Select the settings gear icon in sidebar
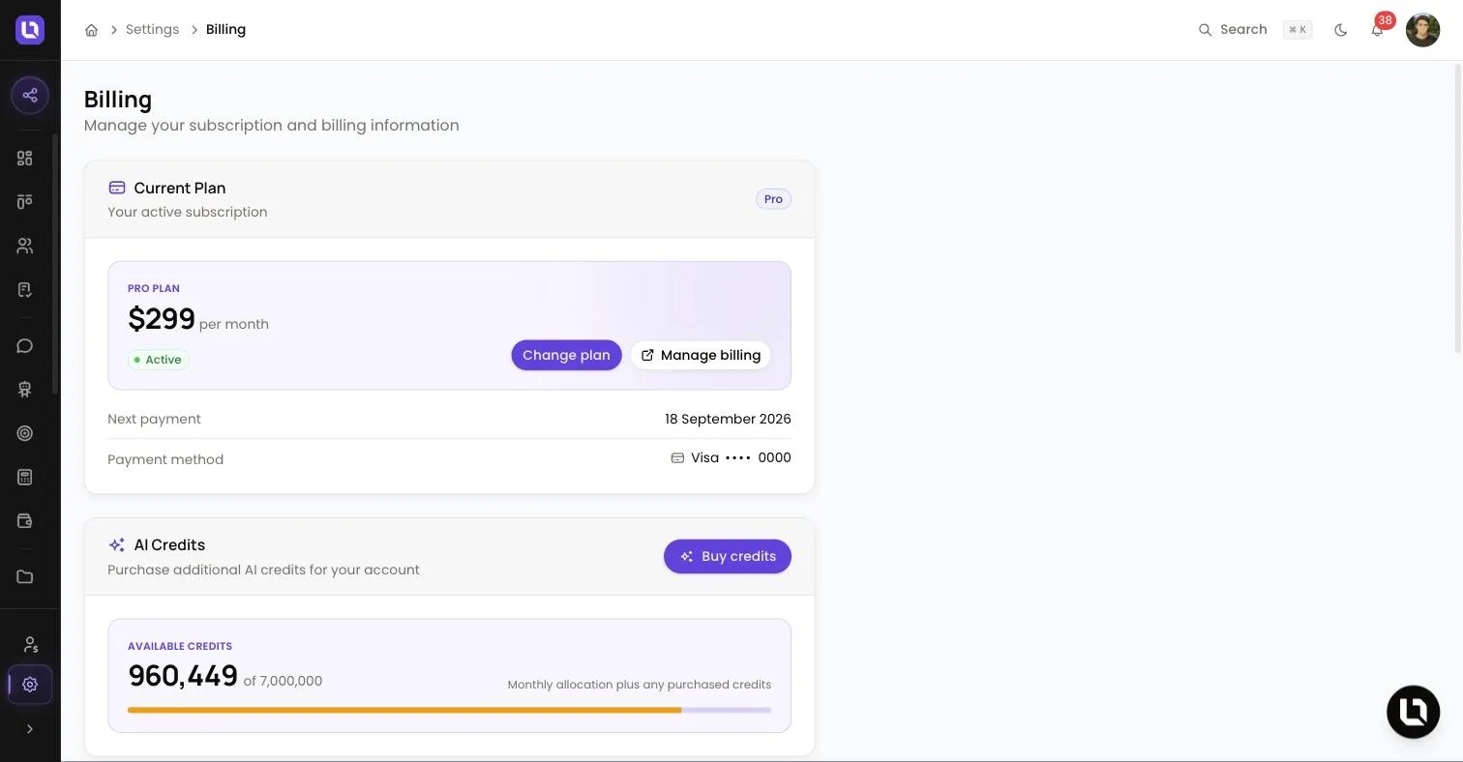The width and height of the screenshot is (1463, 762). click(x=30, y=685)
